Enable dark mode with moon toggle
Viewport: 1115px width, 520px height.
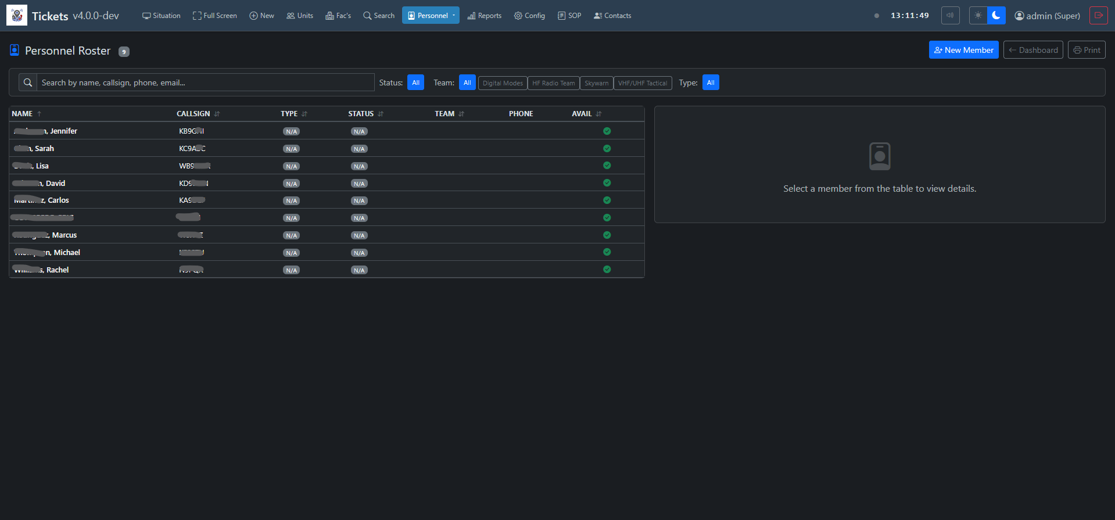[996, 16]
